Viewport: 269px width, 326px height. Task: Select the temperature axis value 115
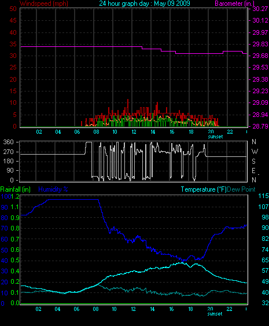[x=263, y=196]
